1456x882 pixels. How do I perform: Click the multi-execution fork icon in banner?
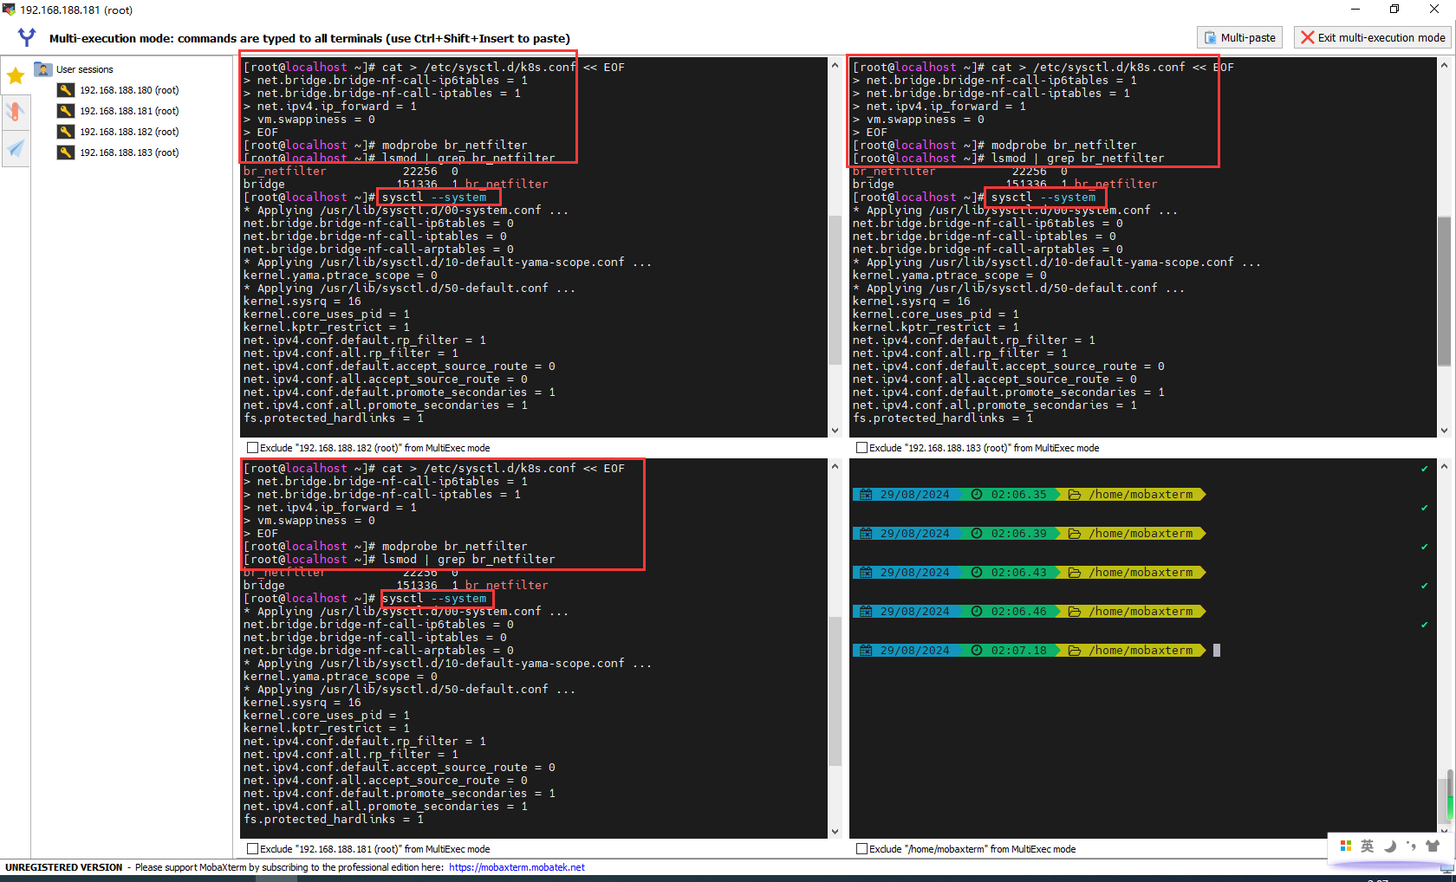click(x=27, y=37)
